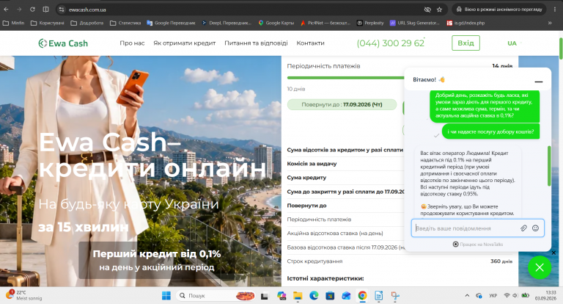The height and width of the screenshot is (304, 563).
Task: Switch the УКР keyboard language
Action: [x=493, y=296]
